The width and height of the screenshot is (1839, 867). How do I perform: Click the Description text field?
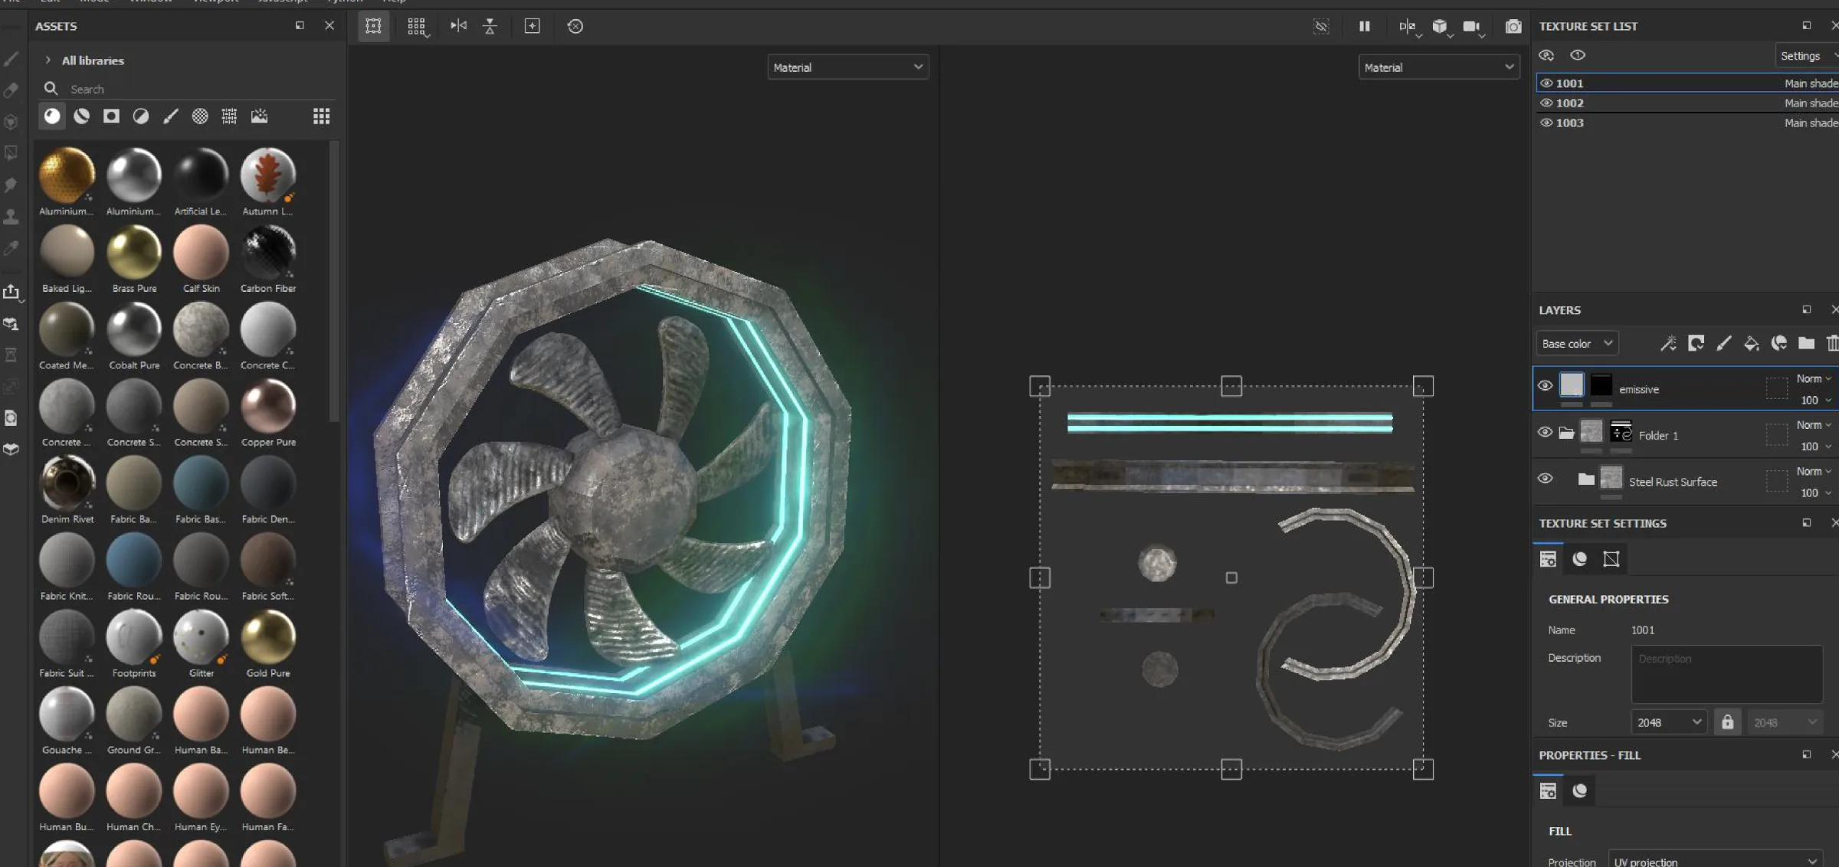[x=1726, y=674]
